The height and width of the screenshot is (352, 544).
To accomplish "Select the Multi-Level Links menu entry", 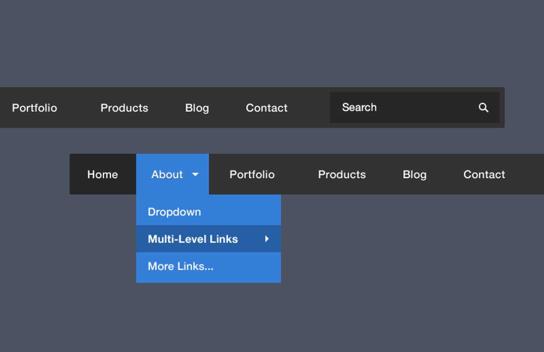I will (x=193, y=239).
